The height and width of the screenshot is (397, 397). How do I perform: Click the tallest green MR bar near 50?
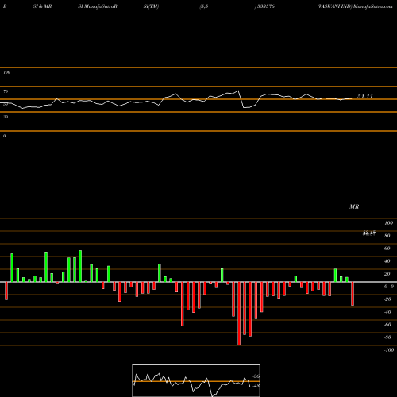[x=80, y=266]
